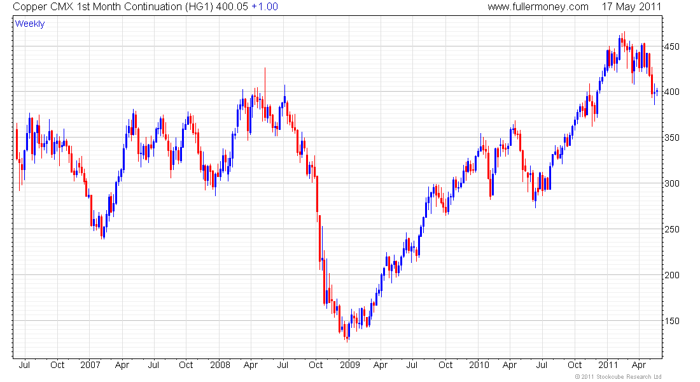This screenshot has width=700, height=382.
Task: Click the date '17 May 2011'
Action: click(x=631, y=7)
